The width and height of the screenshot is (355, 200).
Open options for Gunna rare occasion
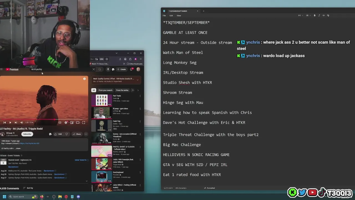140,134
